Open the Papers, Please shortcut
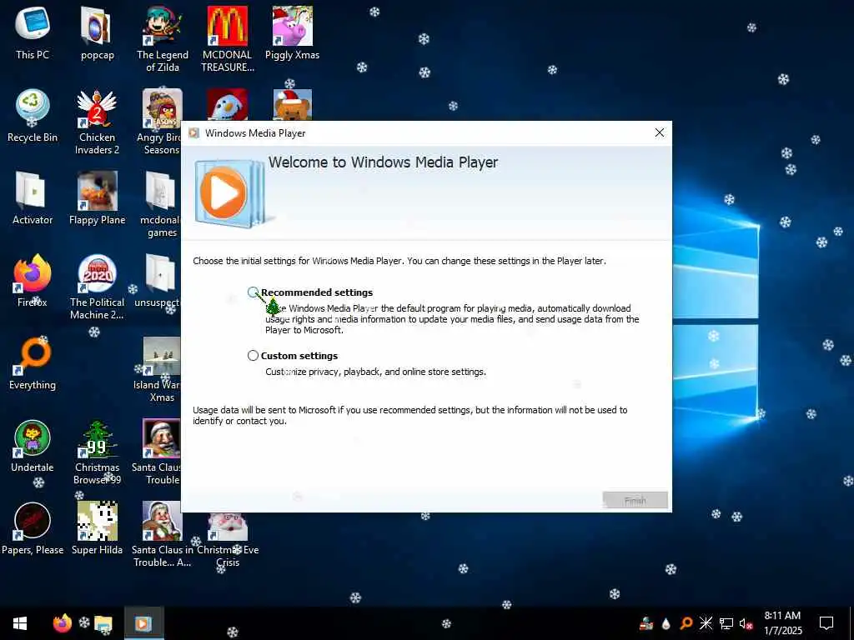The image size is (854, 640). (33, 527)
